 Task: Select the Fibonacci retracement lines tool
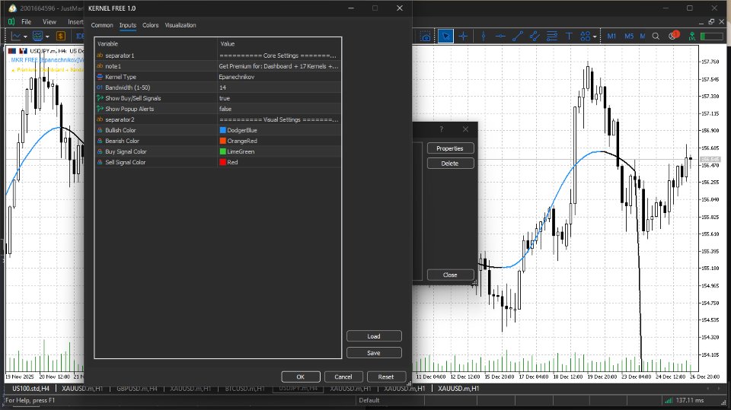click(x=552, y=37)
